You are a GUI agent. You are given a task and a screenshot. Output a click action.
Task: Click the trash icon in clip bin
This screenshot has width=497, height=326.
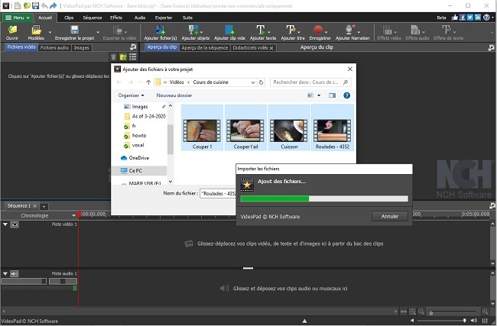113,57
